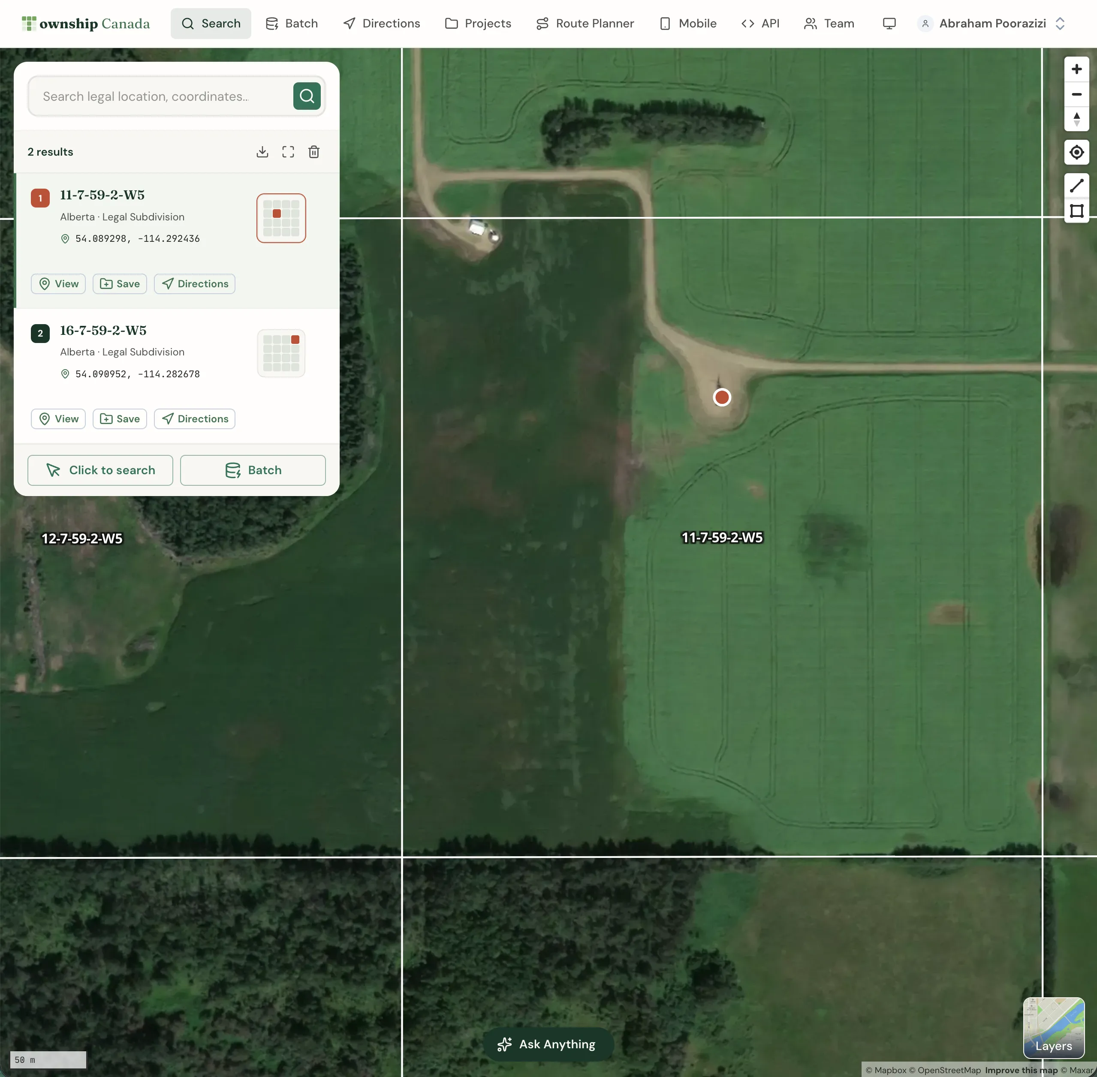Image resolution: width=1097 pixels, height=1077 pixels.
Task: Go to the Projects tab
Action: click(x=478, y=24)
